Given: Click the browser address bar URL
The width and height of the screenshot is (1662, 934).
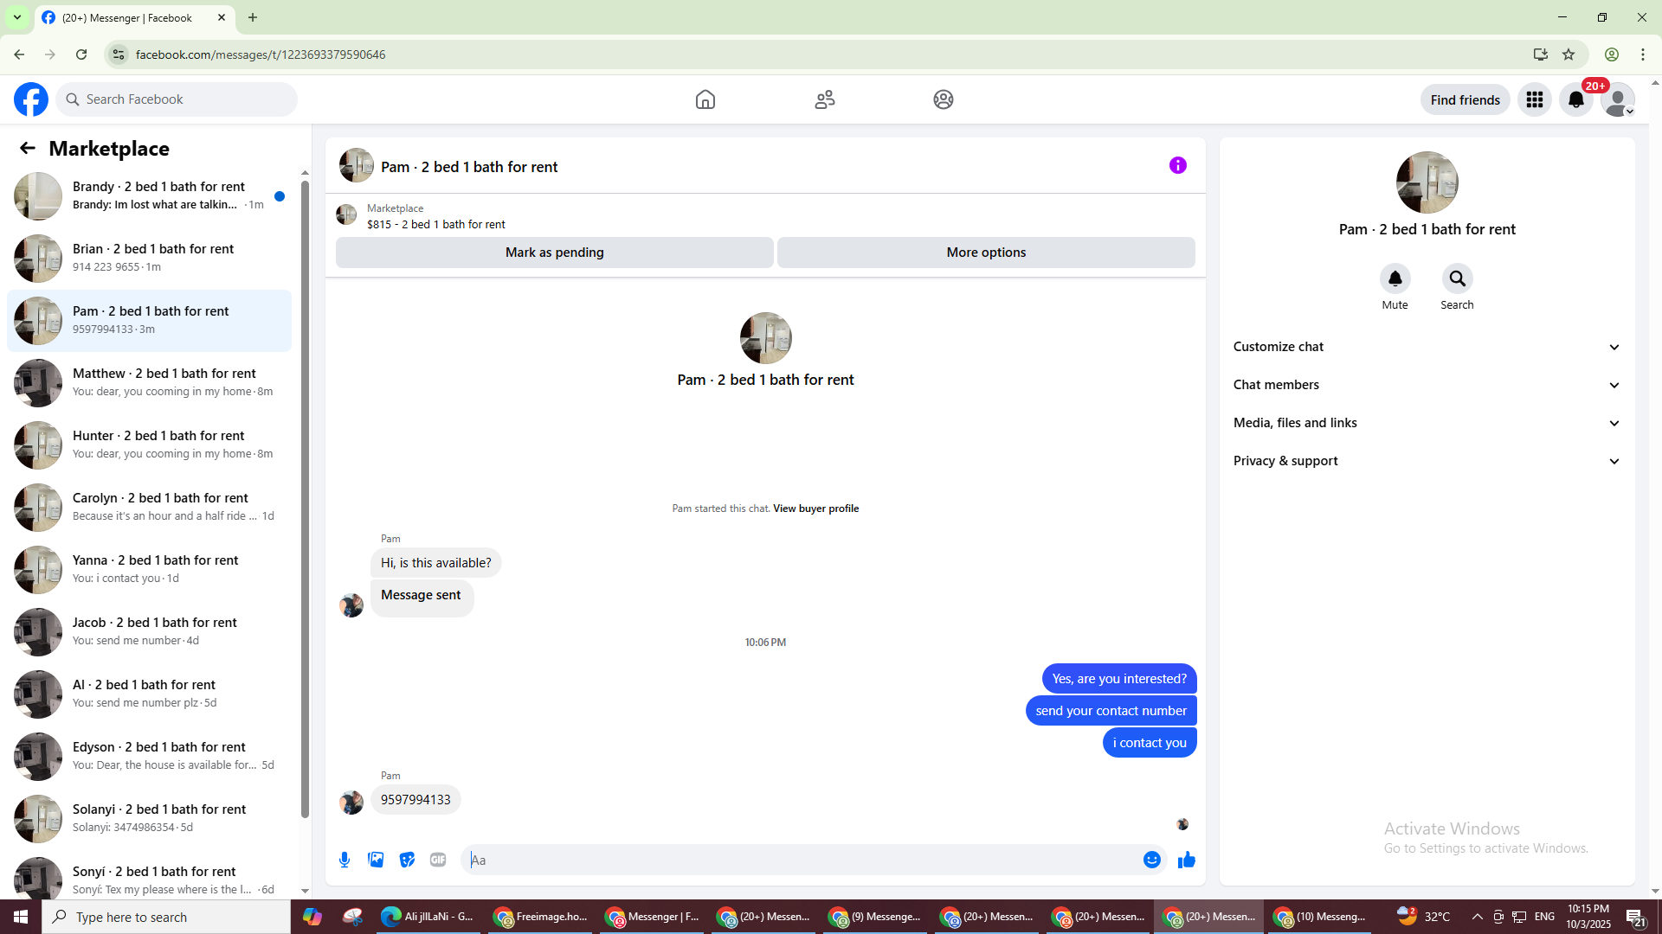Looking at the screenshot, I should [x=261, y=54].
